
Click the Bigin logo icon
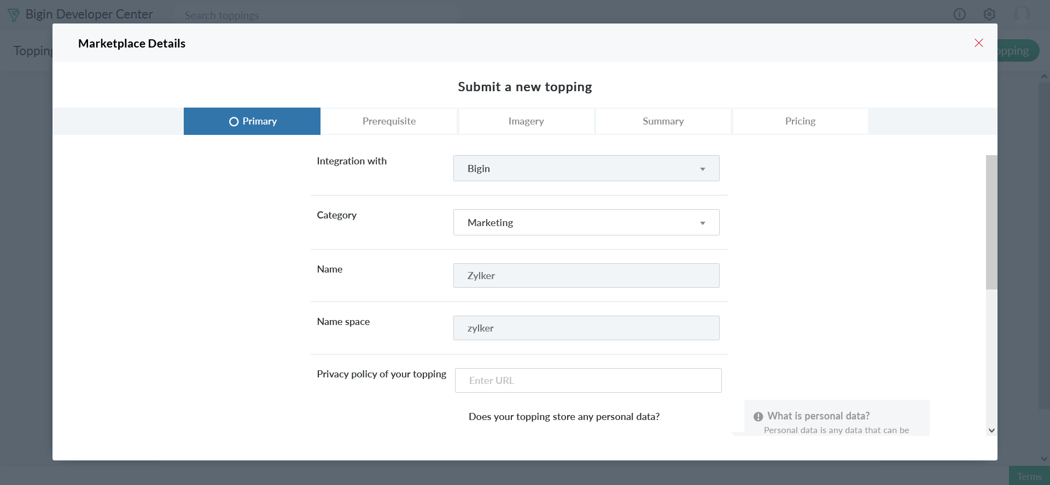(14, 15)
